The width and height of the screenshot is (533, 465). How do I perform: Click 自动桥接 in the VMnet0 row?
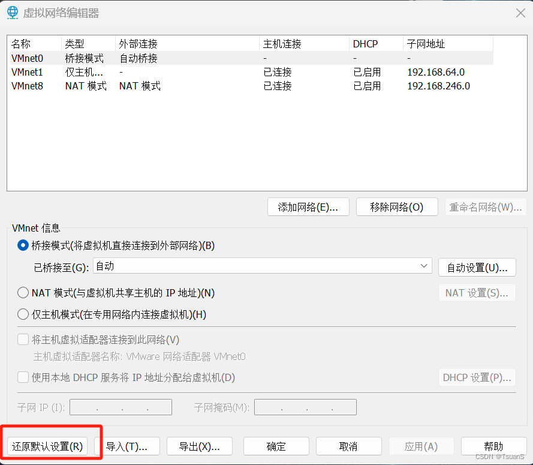coord(138,58)
